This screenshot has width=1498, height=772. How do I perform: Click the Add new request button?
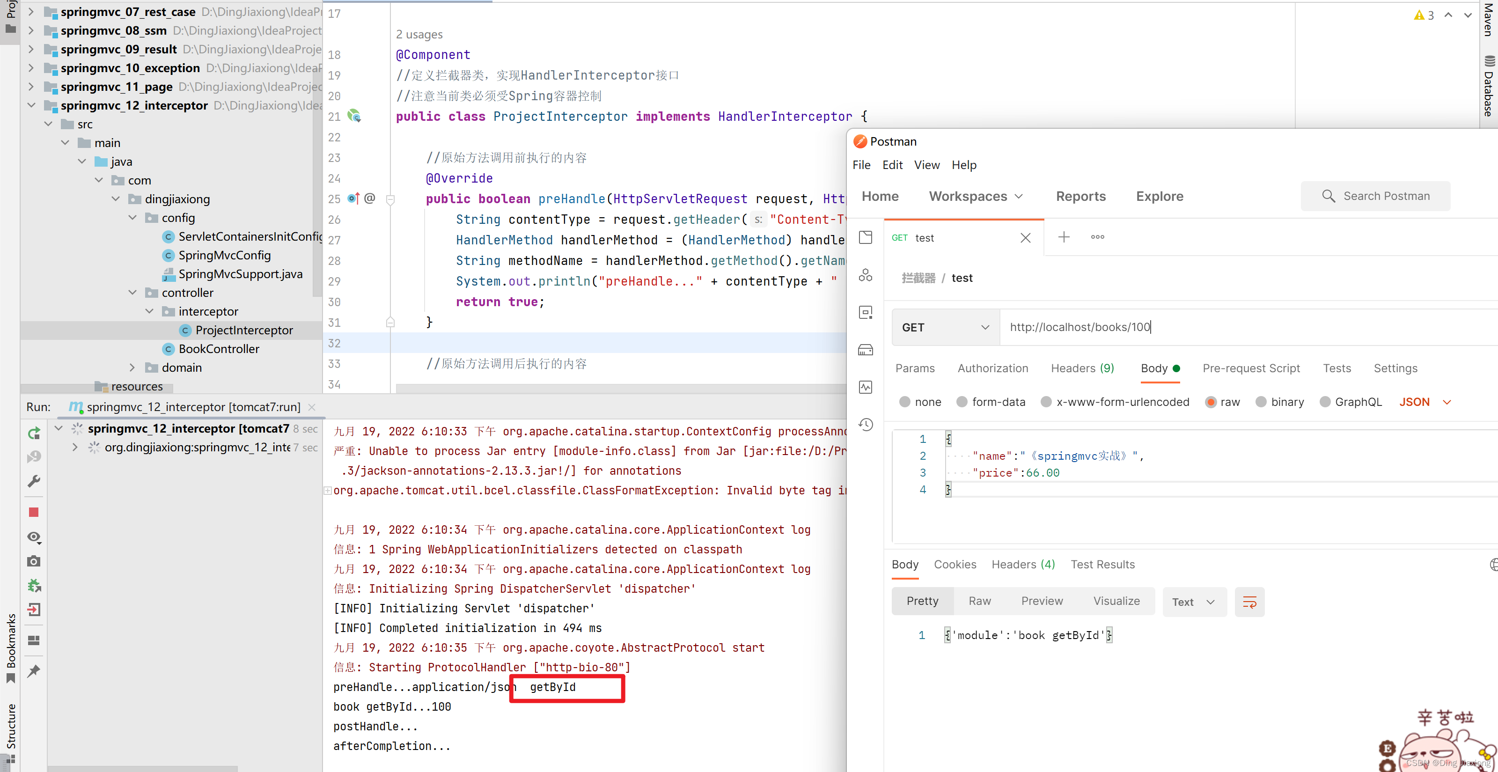(1063, 236)
